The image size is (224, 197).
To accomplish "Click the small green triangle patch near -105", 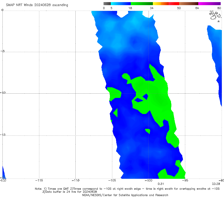I will pyautogui.click(x=116, y=113).
